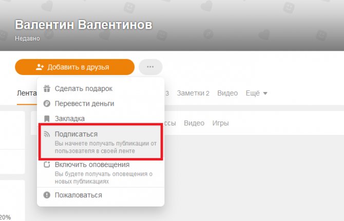Open the Ещё tab menu

(x=256, y=93)
